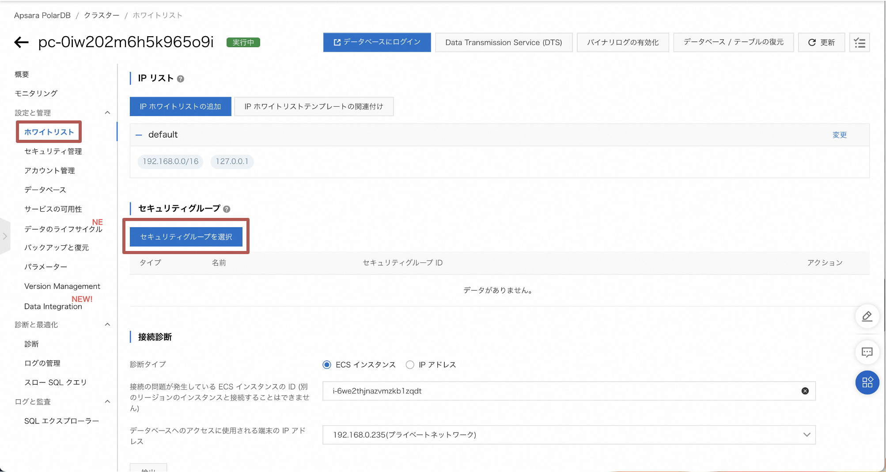
Task: Clear the ECS instance ID with the x icon
Action: [805, 391]
